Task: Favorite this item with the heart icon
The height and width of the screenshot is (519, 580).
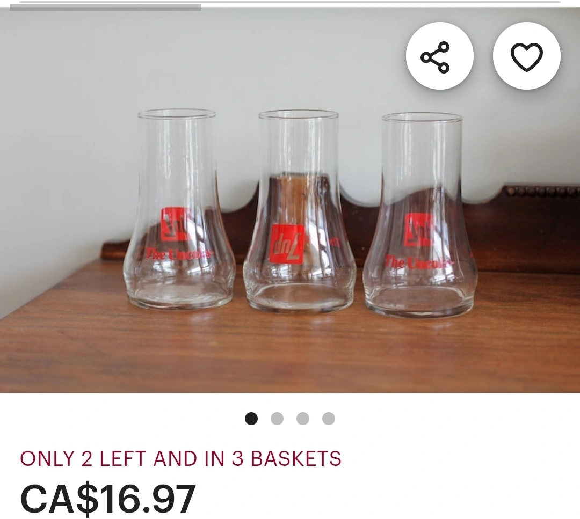Action: click(526, 56)
